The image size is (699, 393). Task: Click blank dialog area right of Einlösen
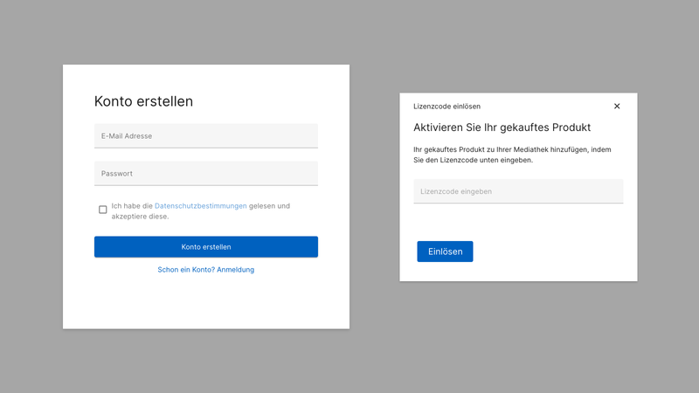coord(550,252)
